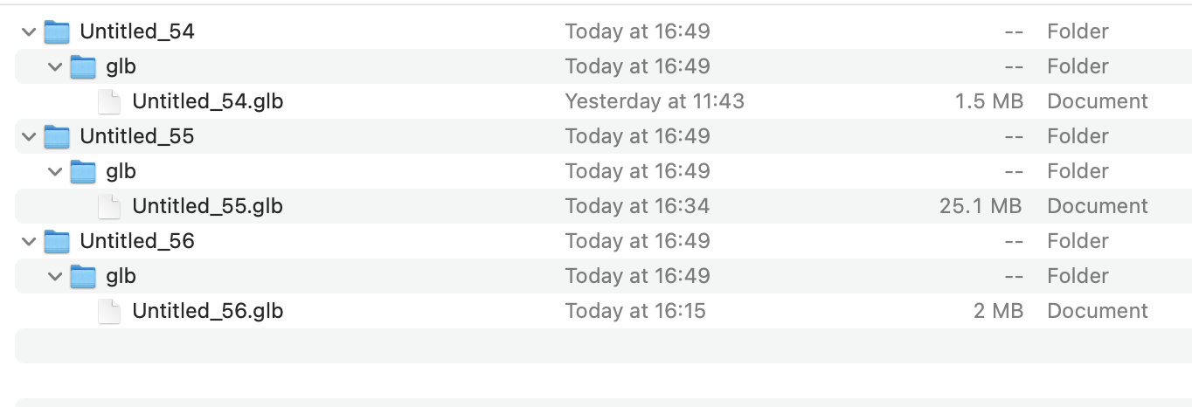Collapse the Untitled_54 folder disclosure arrow
This screenshot has width=1192, height=407.
point(29,32)
